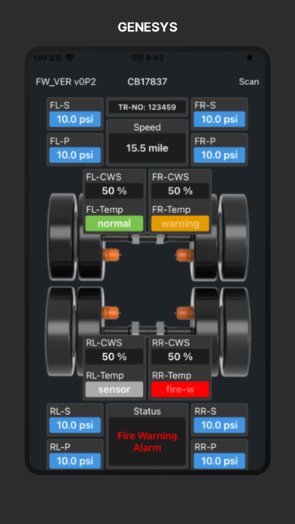Click the FL-CWS 50 % value

coord(114,190)
